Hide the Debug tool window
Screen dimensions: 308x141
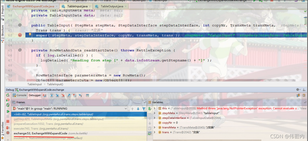(304, 90)
